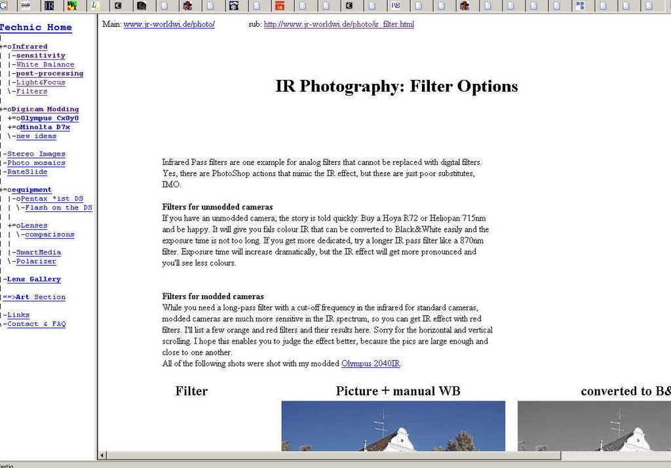Open the Light&Focus page
The height and width of the screenshot is (468, 671).
click(x=41, y=82)
